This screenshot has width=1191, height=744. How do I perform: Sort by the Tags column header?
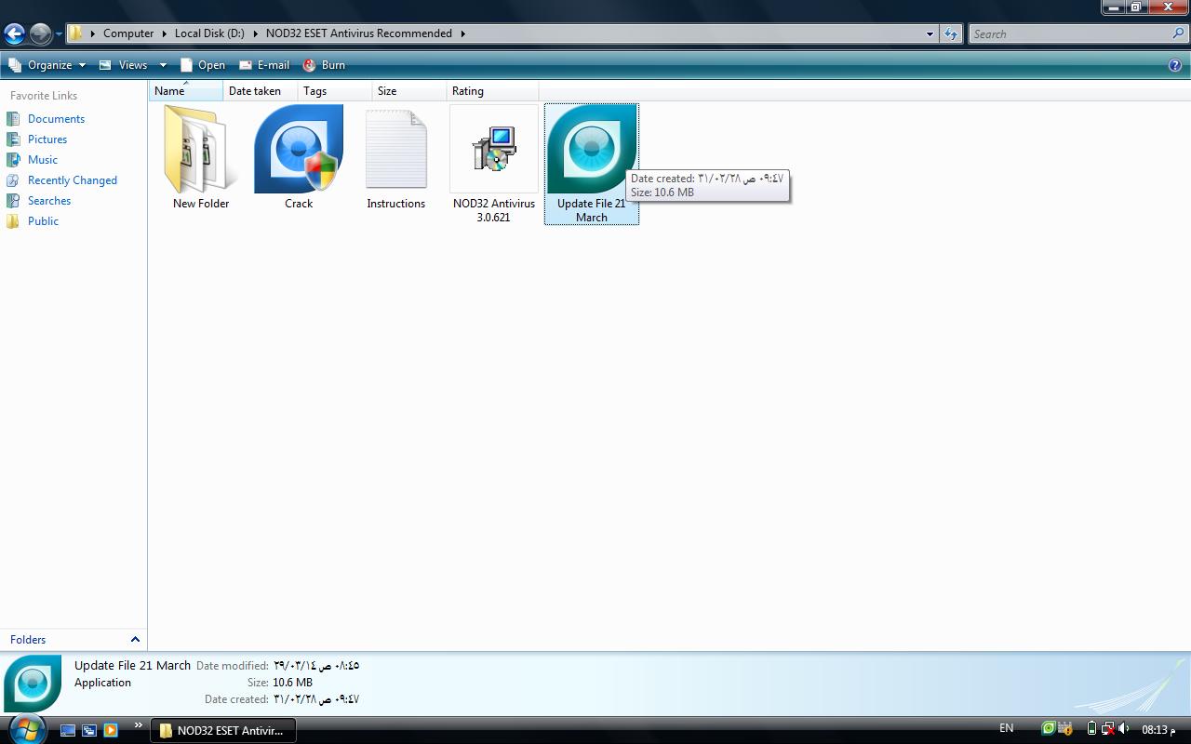tap(335, 91)
